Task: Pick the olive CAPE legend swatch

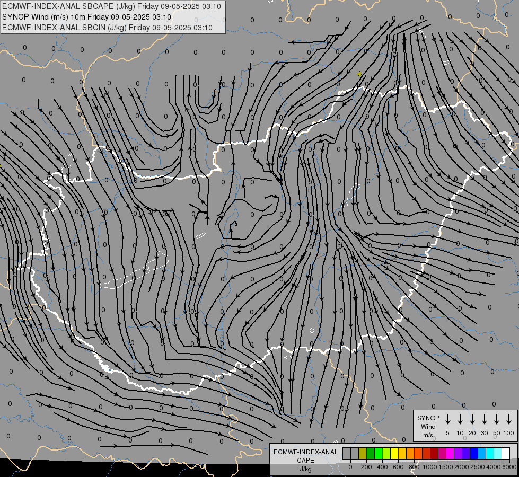Action: (x=363, y=453)
